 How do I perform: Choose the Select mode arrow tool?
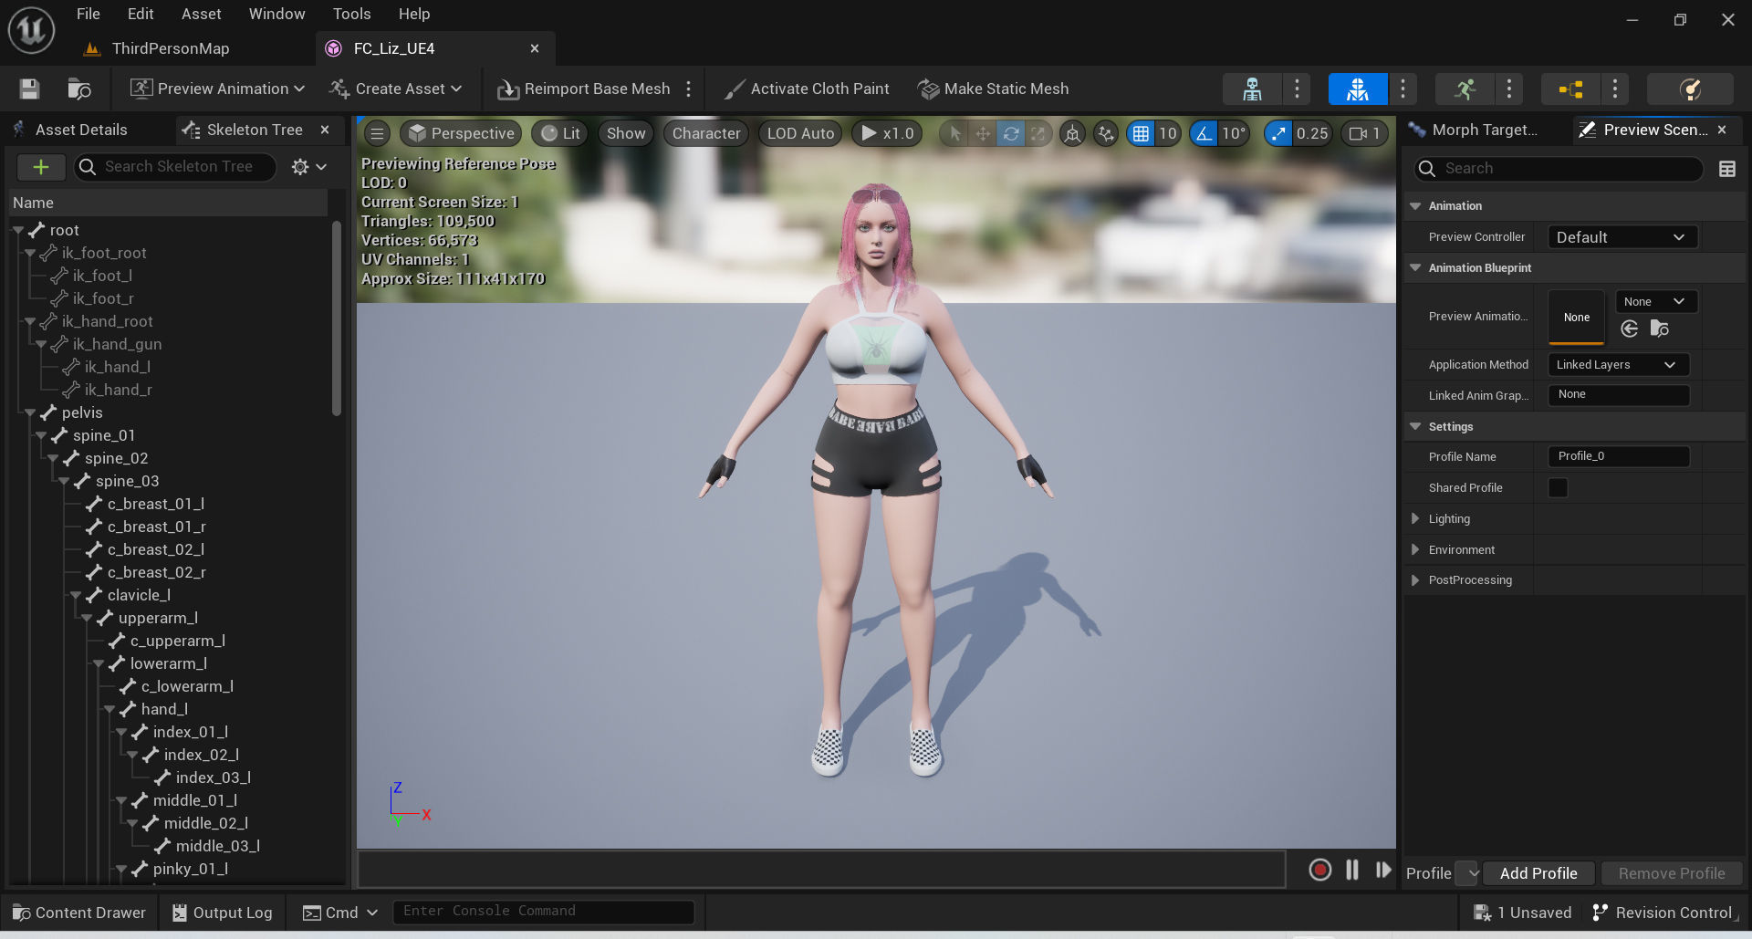pyautogui.click(x=954, y=133)
